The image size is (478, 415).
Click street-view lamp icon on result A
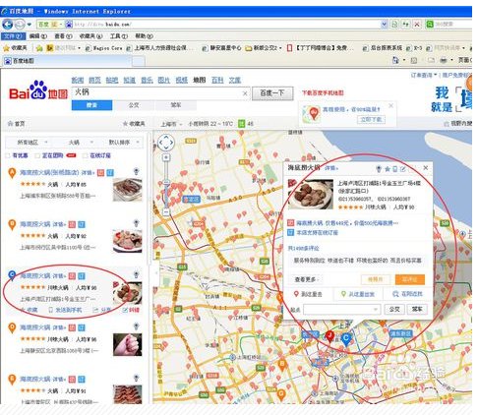tap(136, 171)
